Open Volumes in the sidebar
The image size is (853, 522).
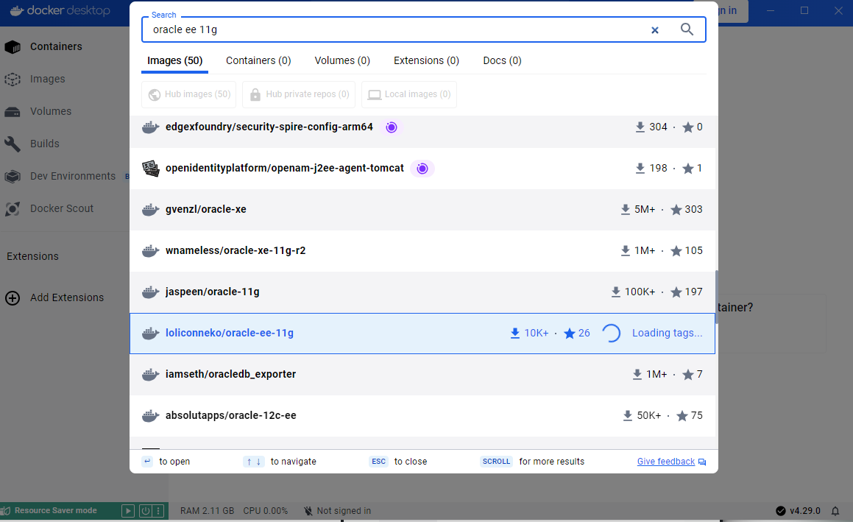pos(51,111)
